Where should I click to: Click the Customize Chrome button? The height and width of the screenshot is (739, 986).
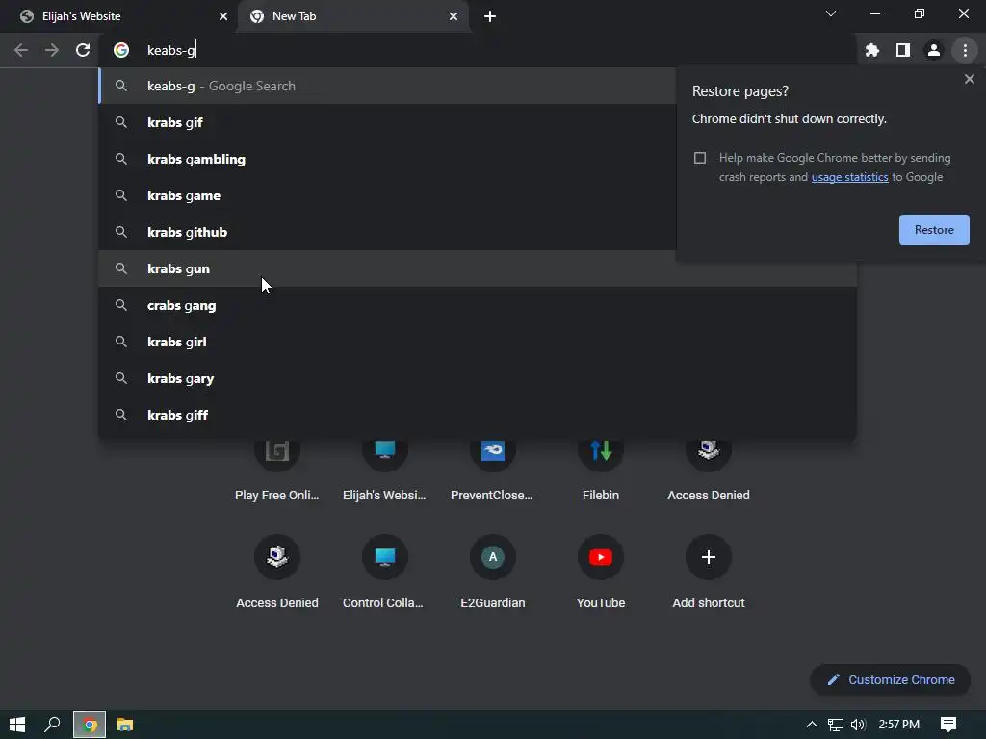[x=891, y=680]
